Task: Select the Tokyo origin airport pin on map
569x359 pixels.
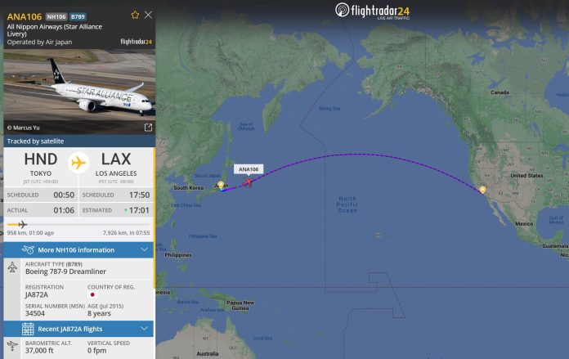Action: click(221, 185)
